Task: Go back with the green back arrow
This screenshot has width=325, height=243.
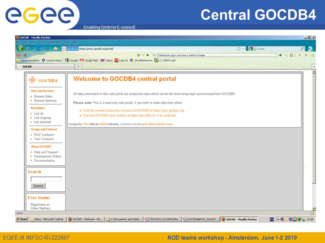Action: (20, 49)
